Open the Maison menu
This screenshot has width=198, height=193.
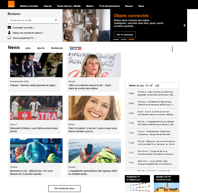click(90, 6)
